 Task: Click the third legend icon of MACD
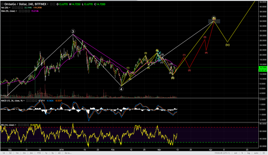33,101
